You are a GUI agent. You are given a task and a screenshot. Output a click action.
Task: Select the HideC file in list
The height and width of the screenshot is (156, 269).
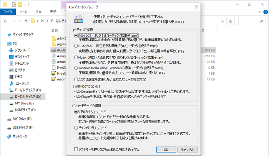[59, 73]
